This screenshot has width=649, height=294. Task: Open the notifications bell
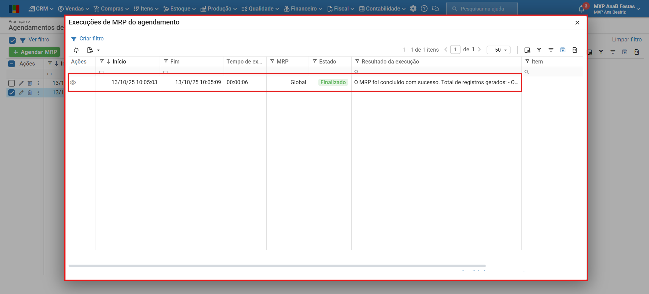582,9
